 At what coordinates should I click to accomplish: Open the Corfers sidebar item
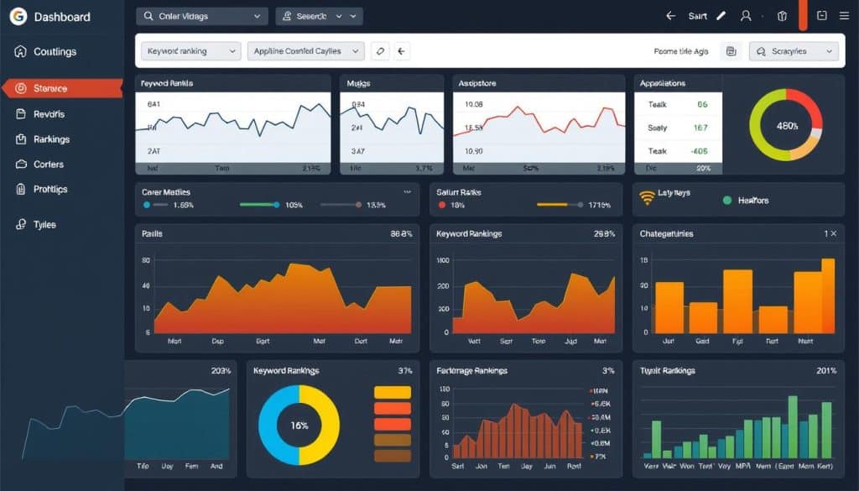pyautogui.click(x=48, y=165)
